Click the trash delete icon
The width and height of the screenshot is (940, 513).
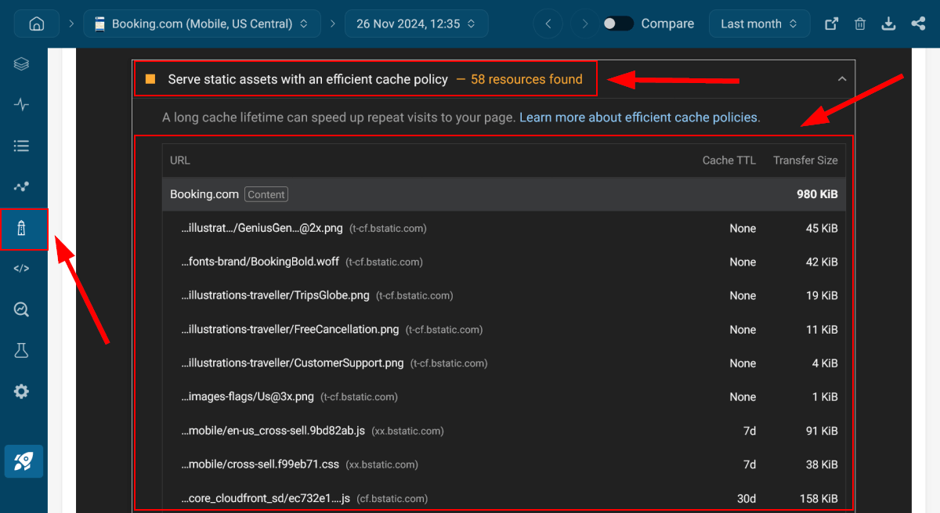860,23
